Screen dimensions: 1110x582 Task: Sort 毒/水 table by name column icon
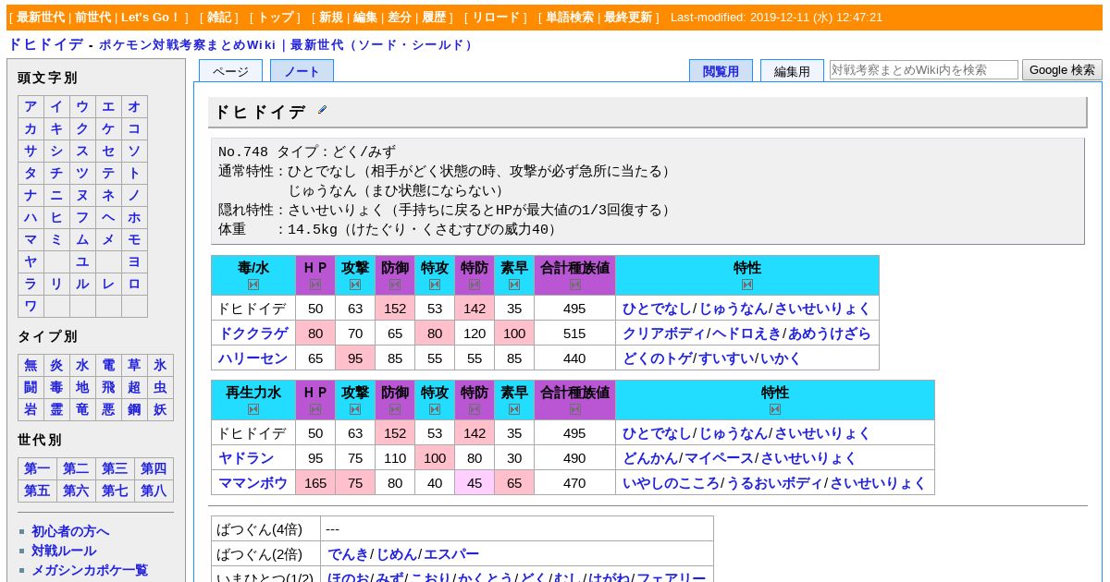tap(253, 285)
